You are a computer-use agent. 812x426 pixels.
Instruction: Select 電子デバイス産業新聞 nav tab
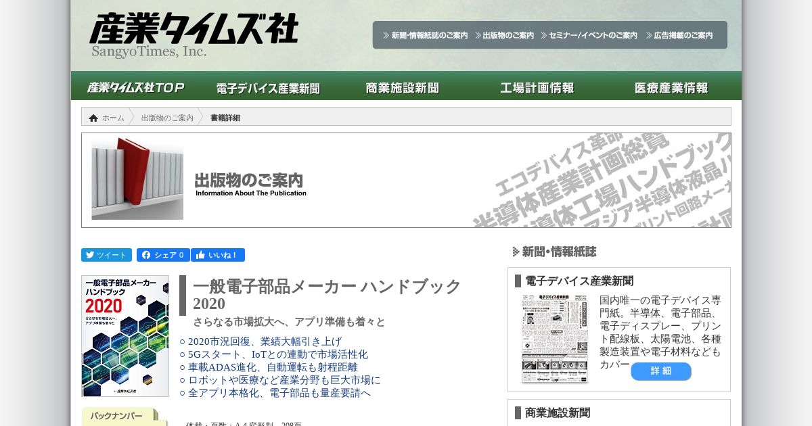coord(268,88)
